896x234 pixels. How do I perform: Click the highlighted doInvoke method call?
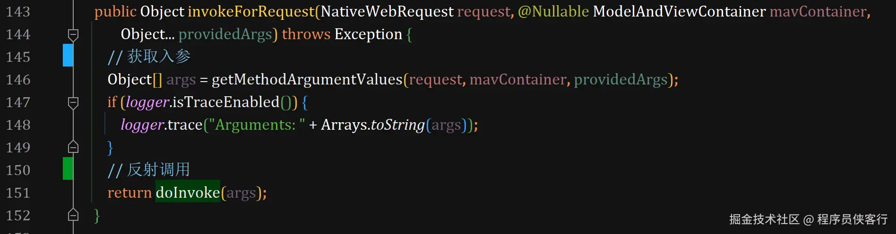point(188,193)
